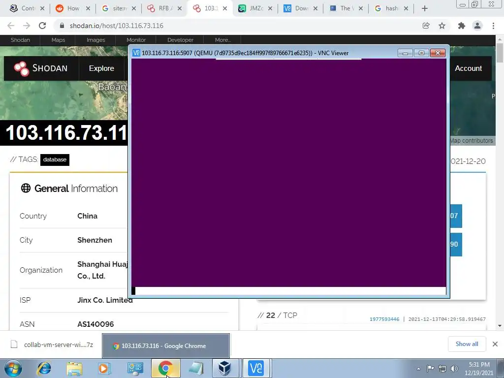This screenshot has height=378, width=504.
Task: Switch to the 'The' tab
Action: coord(346,8)
